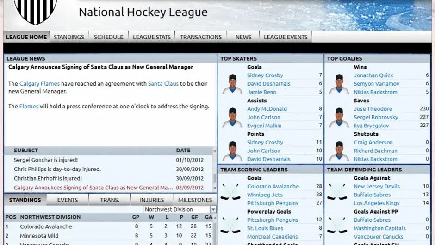The width and height of the screenshot is (435, 245).
Task: Click the Wins leader goalie portrait
Action: [339, 84]
